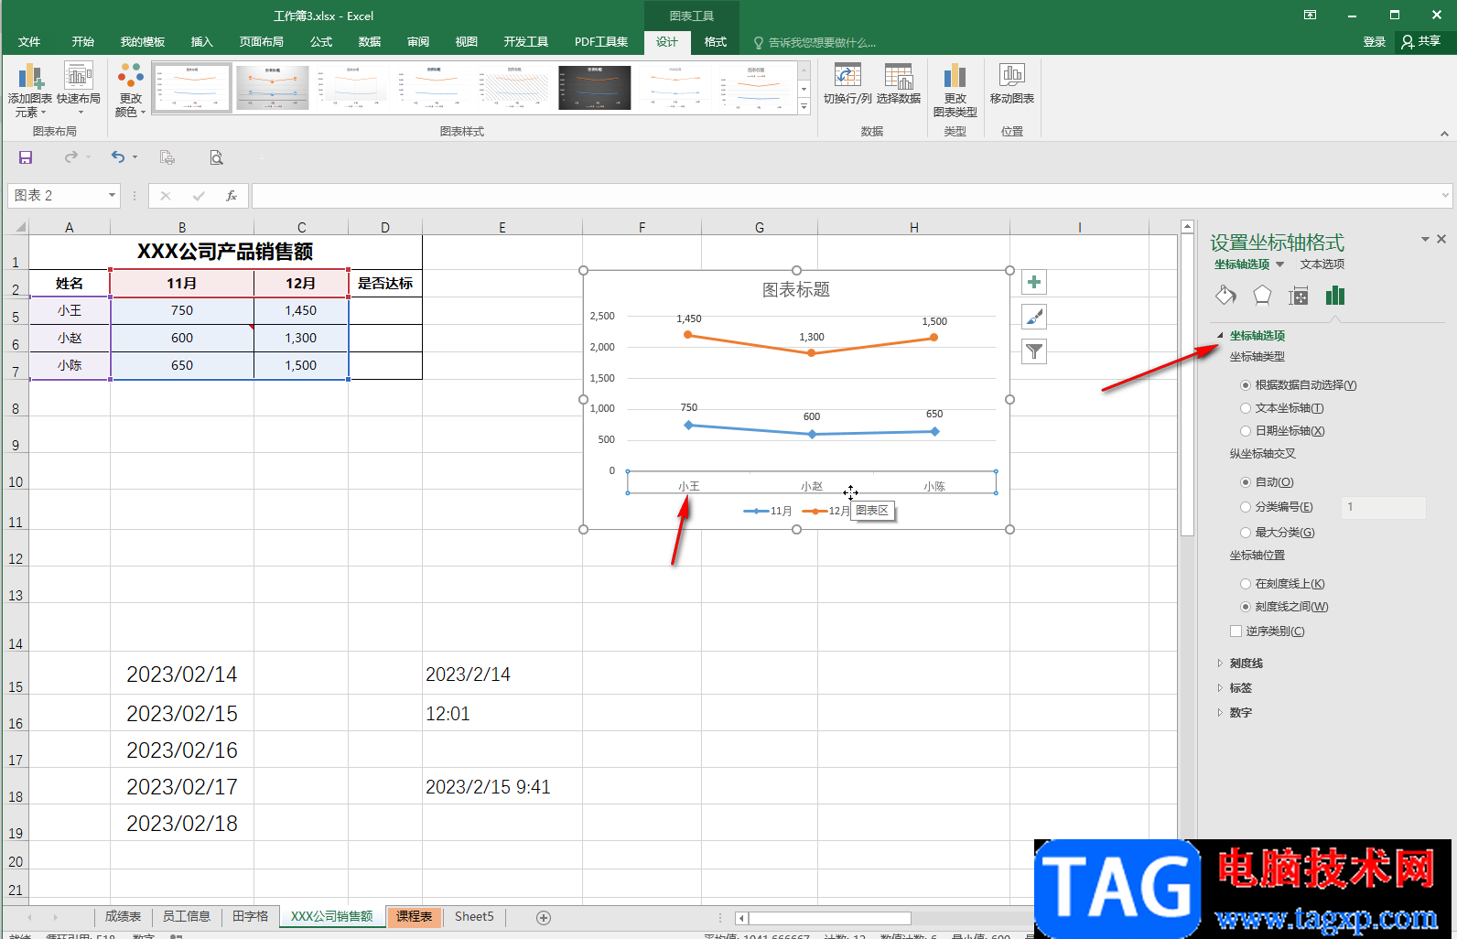Collapse the Axis Options section
1457x939 pixels.
click(x=1220, y=336)
